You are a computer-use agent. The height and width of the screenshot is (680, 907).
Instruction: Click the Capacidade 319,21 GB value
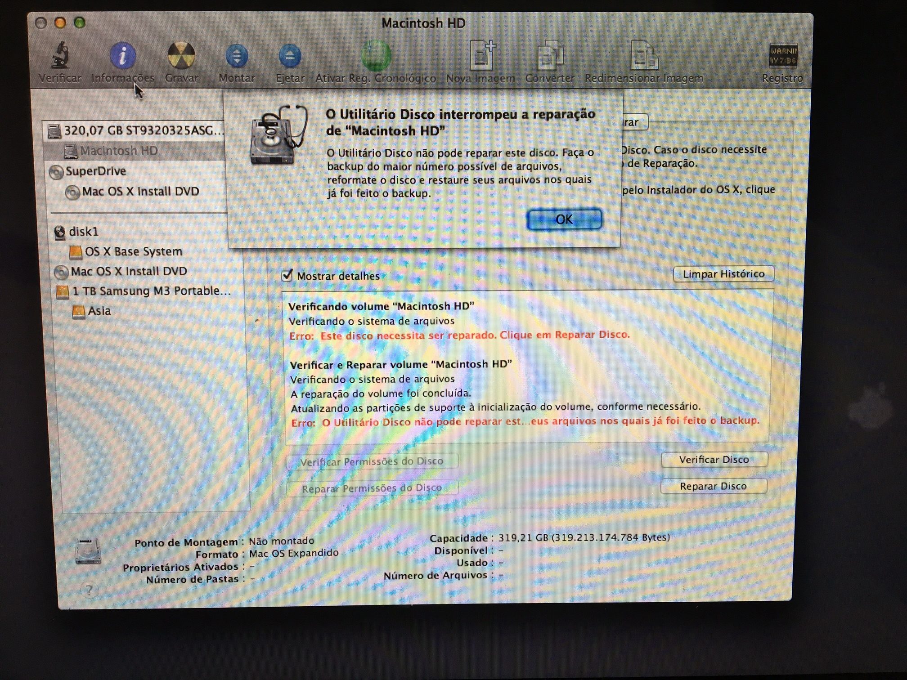point(584,537)
